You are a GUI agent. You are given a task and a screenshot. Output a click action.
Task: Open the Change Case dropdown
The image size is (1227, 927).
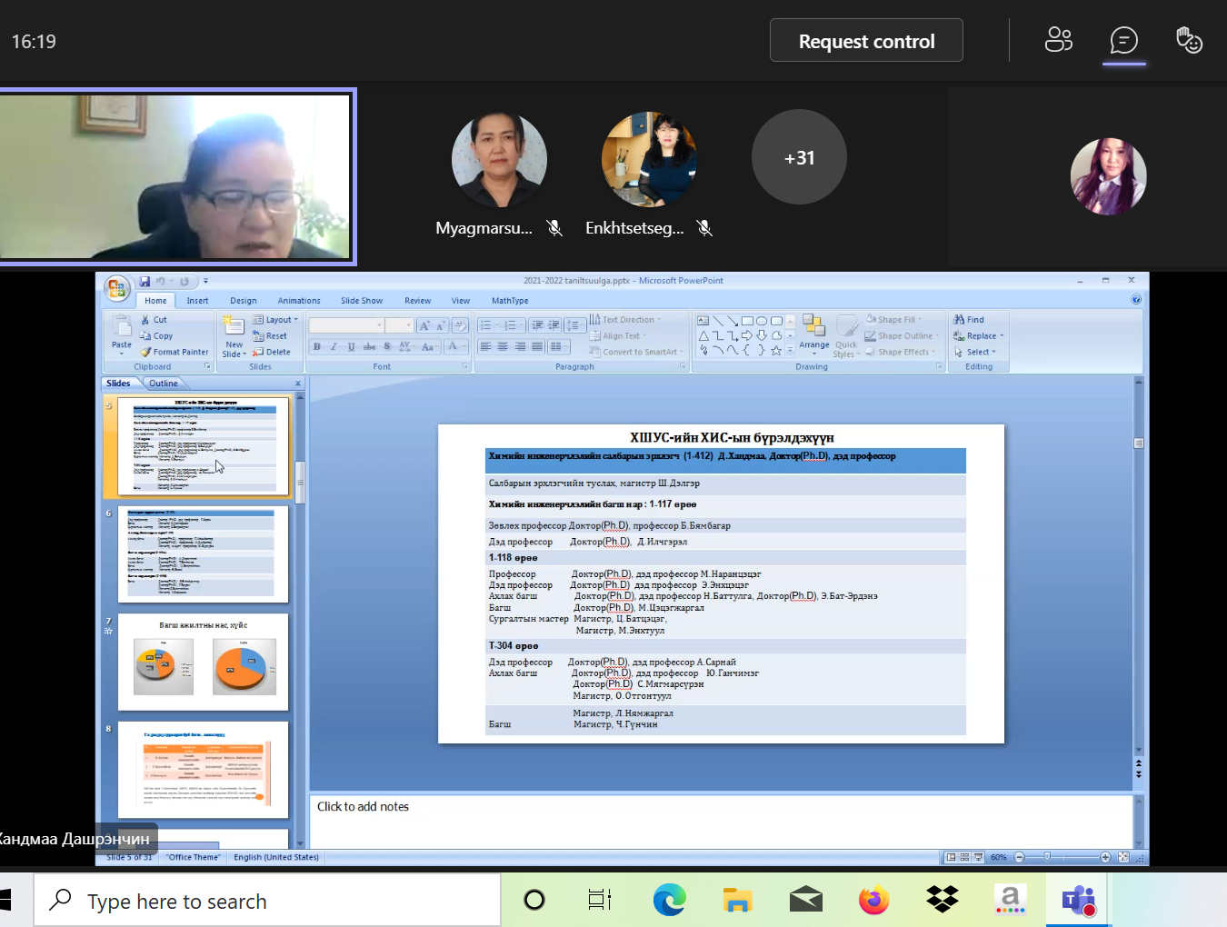point(429,347)
